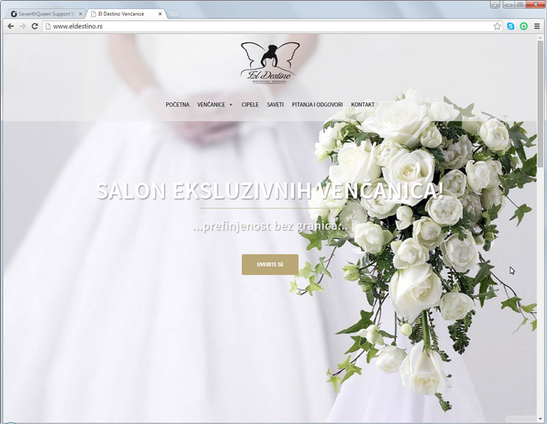
Task: Close the SeventhQueen Support tab
Action: point(80,14)
